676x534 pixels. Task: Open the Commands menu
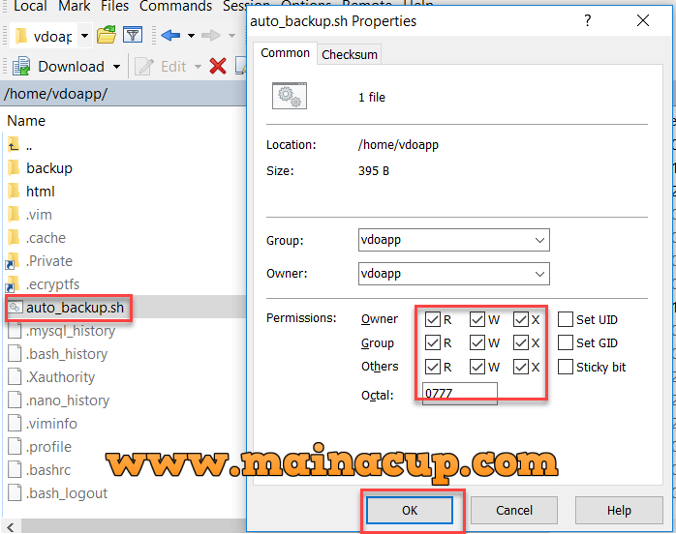[175, 6]
